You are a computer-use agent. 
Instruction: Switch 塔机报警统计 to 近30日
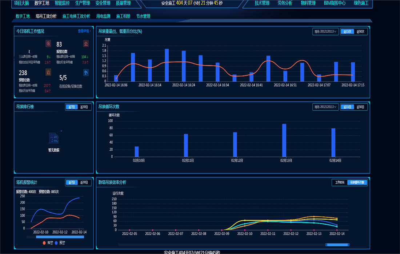84,183
